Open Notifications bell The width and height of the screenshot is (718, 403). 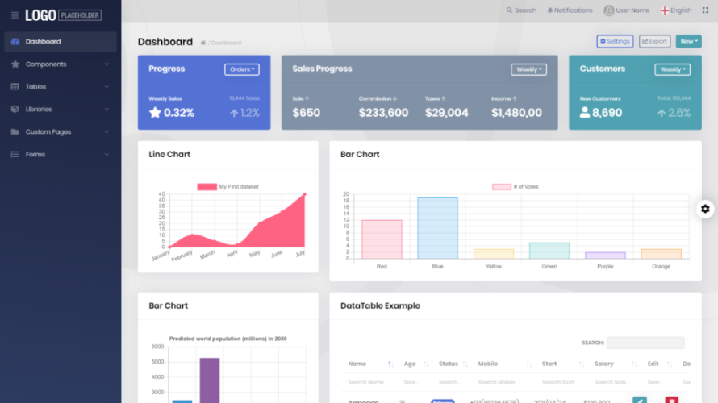tap(550, 10)
